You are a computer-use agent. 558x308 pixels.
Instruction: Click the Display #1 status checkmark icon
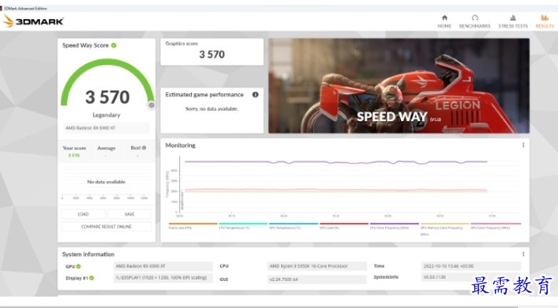click(91, 278)
